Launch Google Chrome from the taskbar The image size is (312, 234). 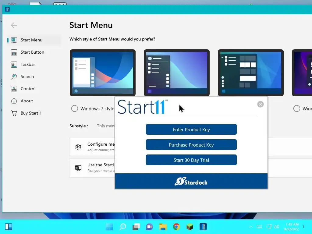[x=176, y=227]
